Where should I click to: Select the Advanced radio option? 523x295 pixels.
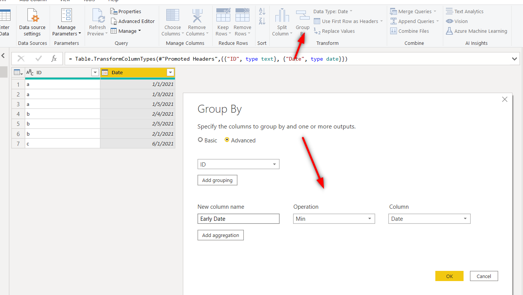[227, 140]
